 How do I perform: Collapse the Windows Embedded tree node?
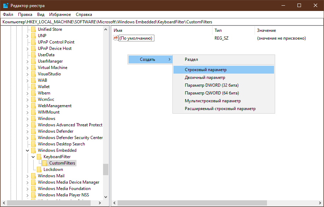[28, 150]
